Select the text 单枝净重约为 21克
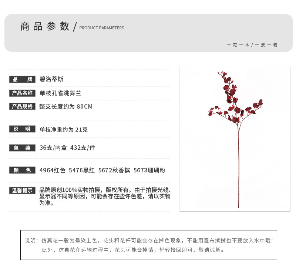The width and height of the screenshot is (296, 271). pyautogui.click(x=63, y=129)
